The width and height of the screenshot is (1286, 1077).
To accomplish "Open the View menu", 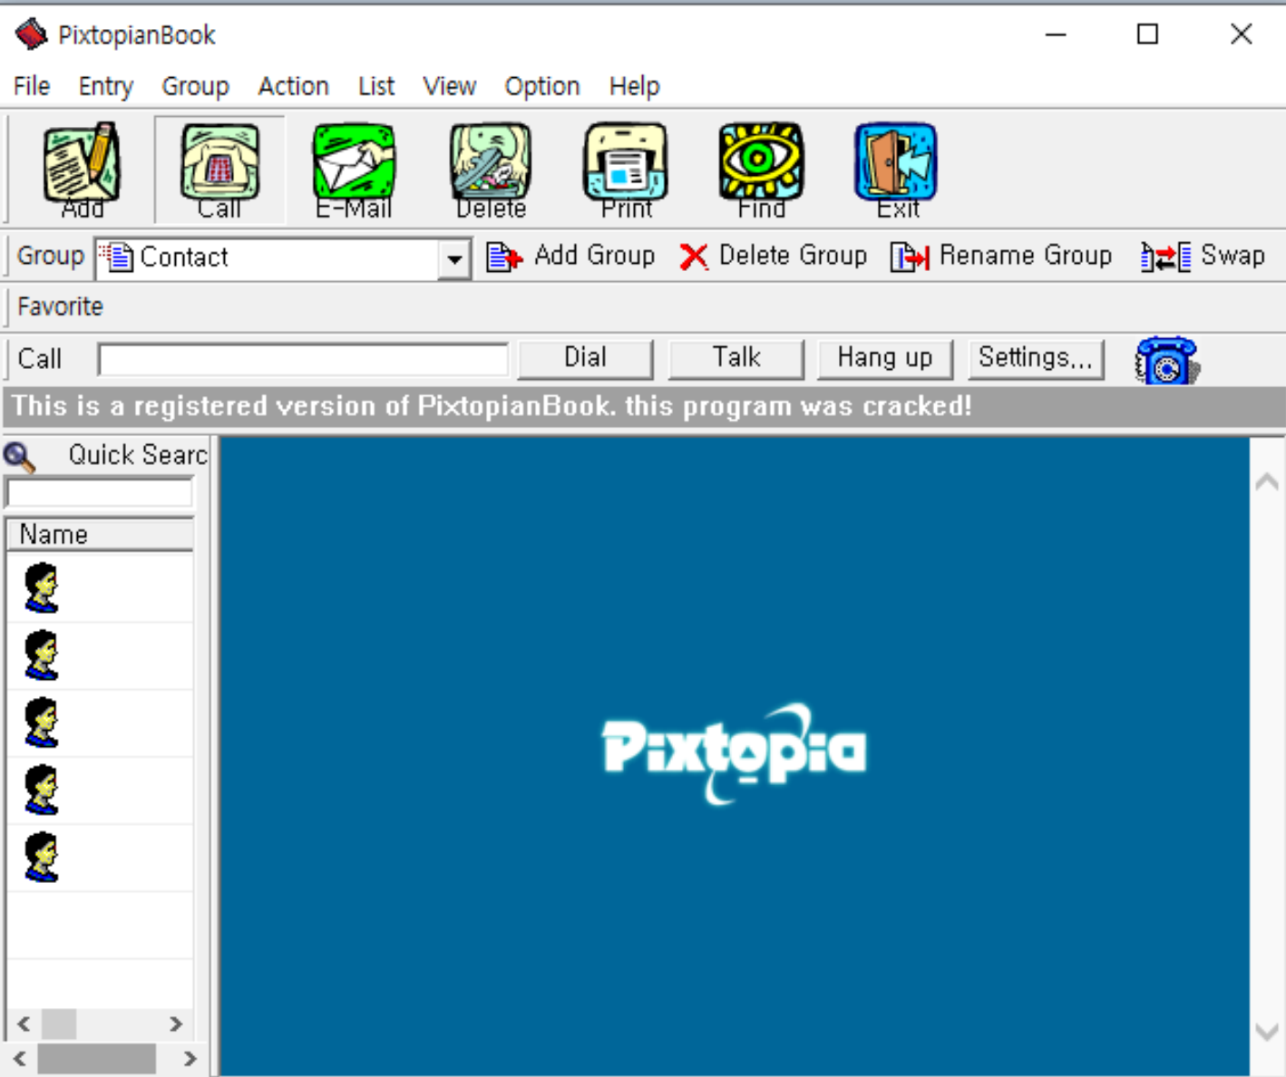I will click(449, 86).
